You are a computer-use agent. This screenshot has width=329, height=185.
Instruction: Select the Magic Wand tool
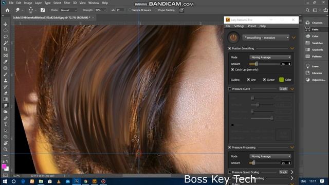click(6, 43)
